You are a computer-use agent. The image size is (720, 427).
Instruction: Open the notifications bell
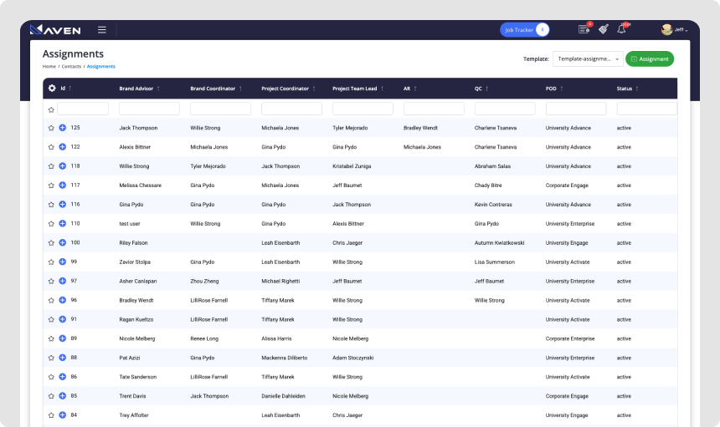point(621,29)
